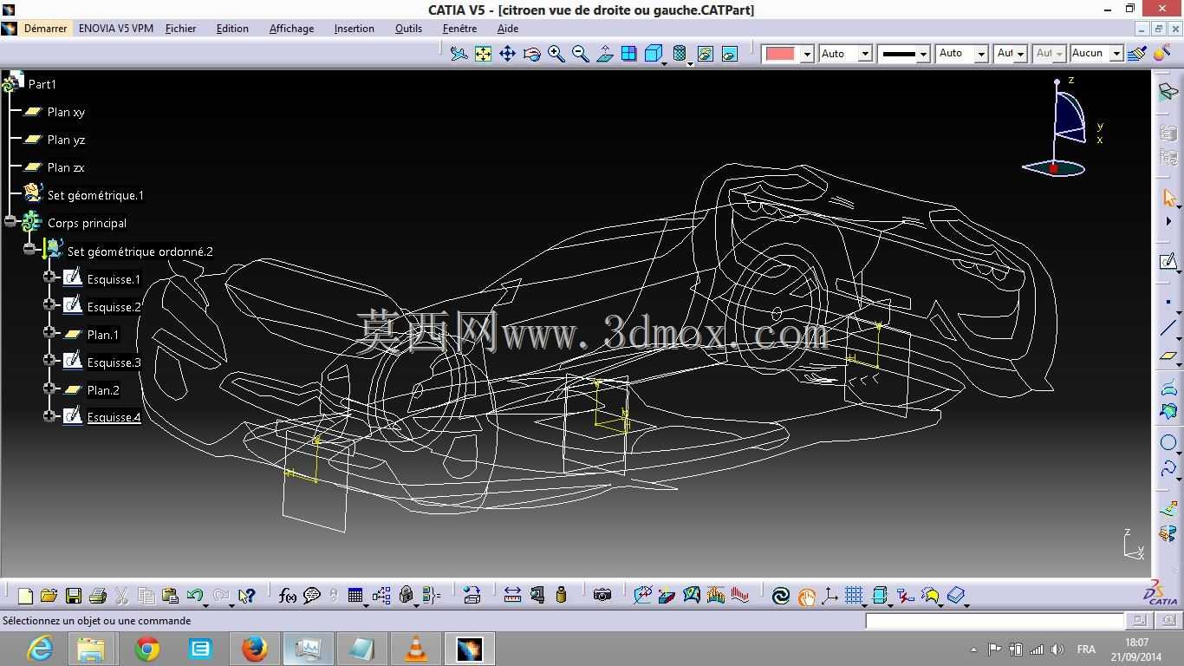Click the Open file folder icon
Image resolution: width=1184 pixels, height=666 pixels.
pyautogui.click(x=49, y=596)
